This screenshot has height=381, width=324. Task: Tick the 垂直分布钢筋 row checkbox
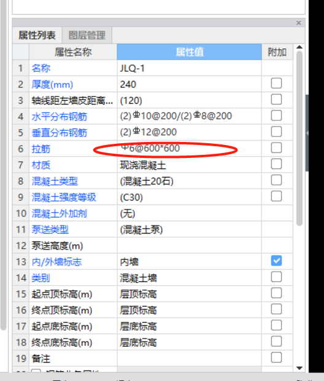point(276,132)
